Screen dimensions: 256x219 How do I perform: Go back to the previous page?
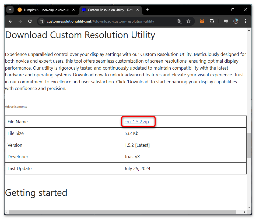click(10, 21)
